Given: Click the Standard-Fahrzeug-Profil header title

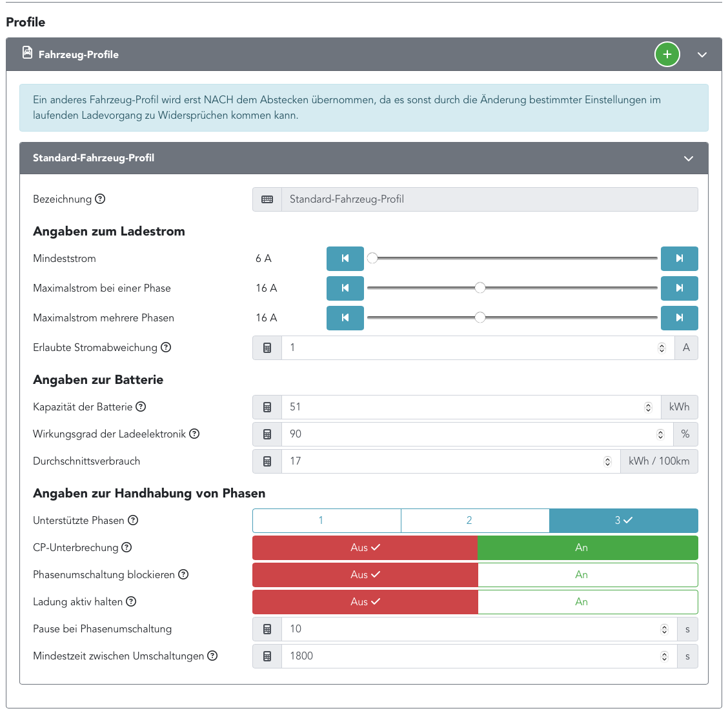Looking at the screenshot, I should [x=94, y=158].
